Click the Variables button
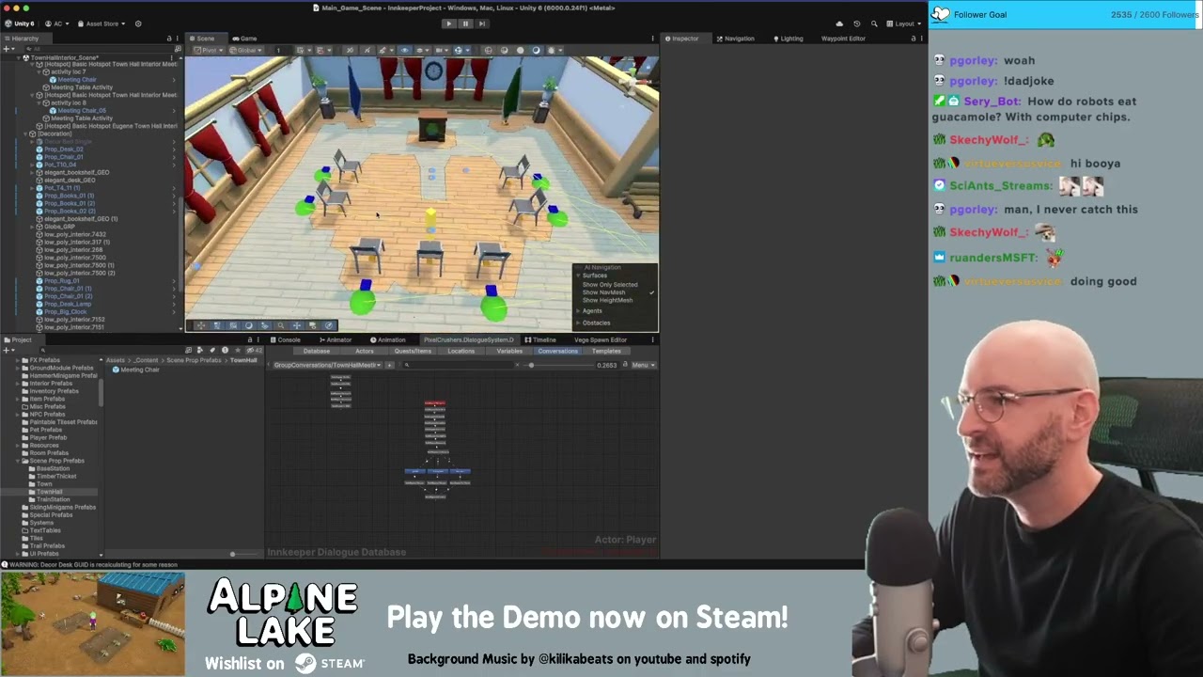This screenshot has height=677, width=1203. (x=509, y=351)
